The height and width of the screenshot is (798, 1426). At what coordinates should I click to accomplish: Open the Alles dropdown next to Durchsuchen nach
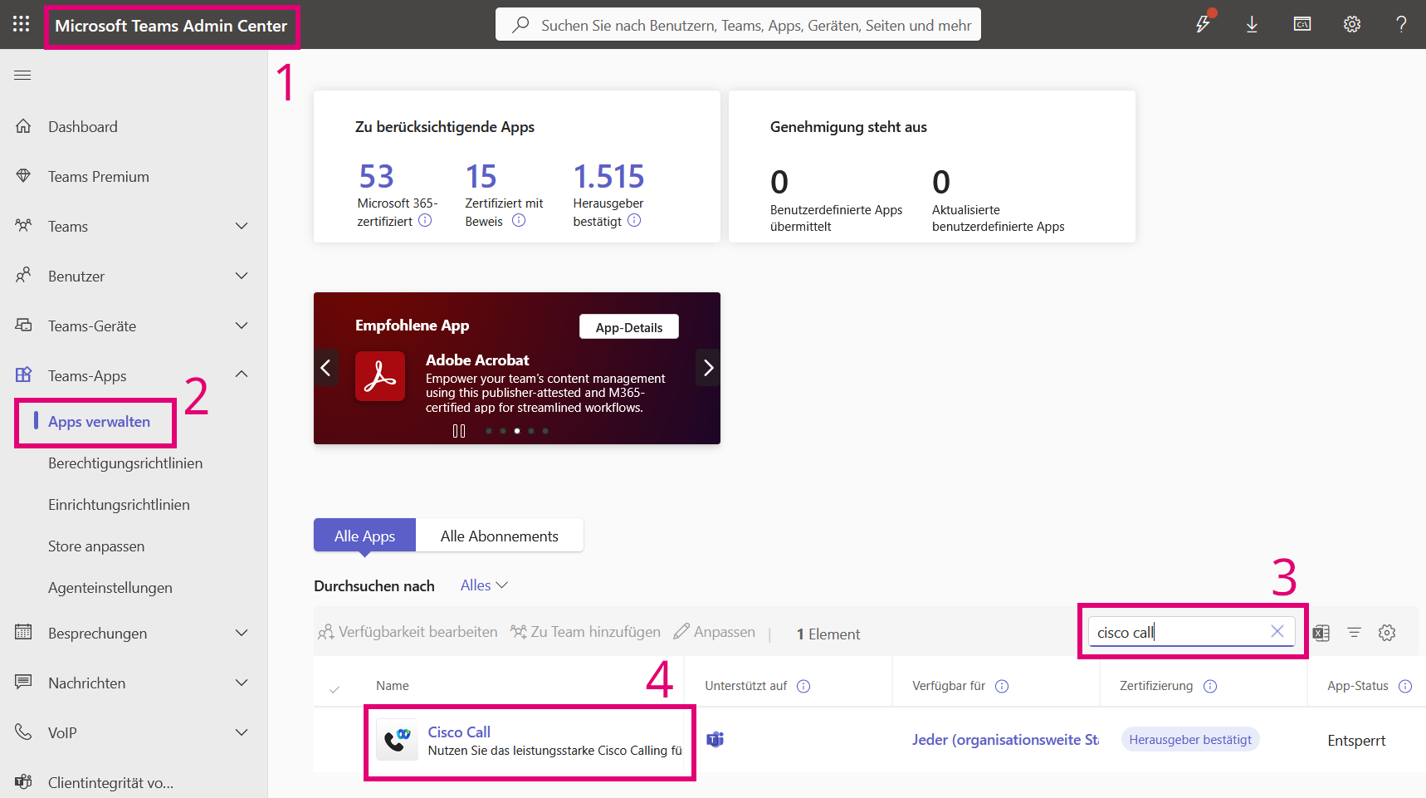483,585
